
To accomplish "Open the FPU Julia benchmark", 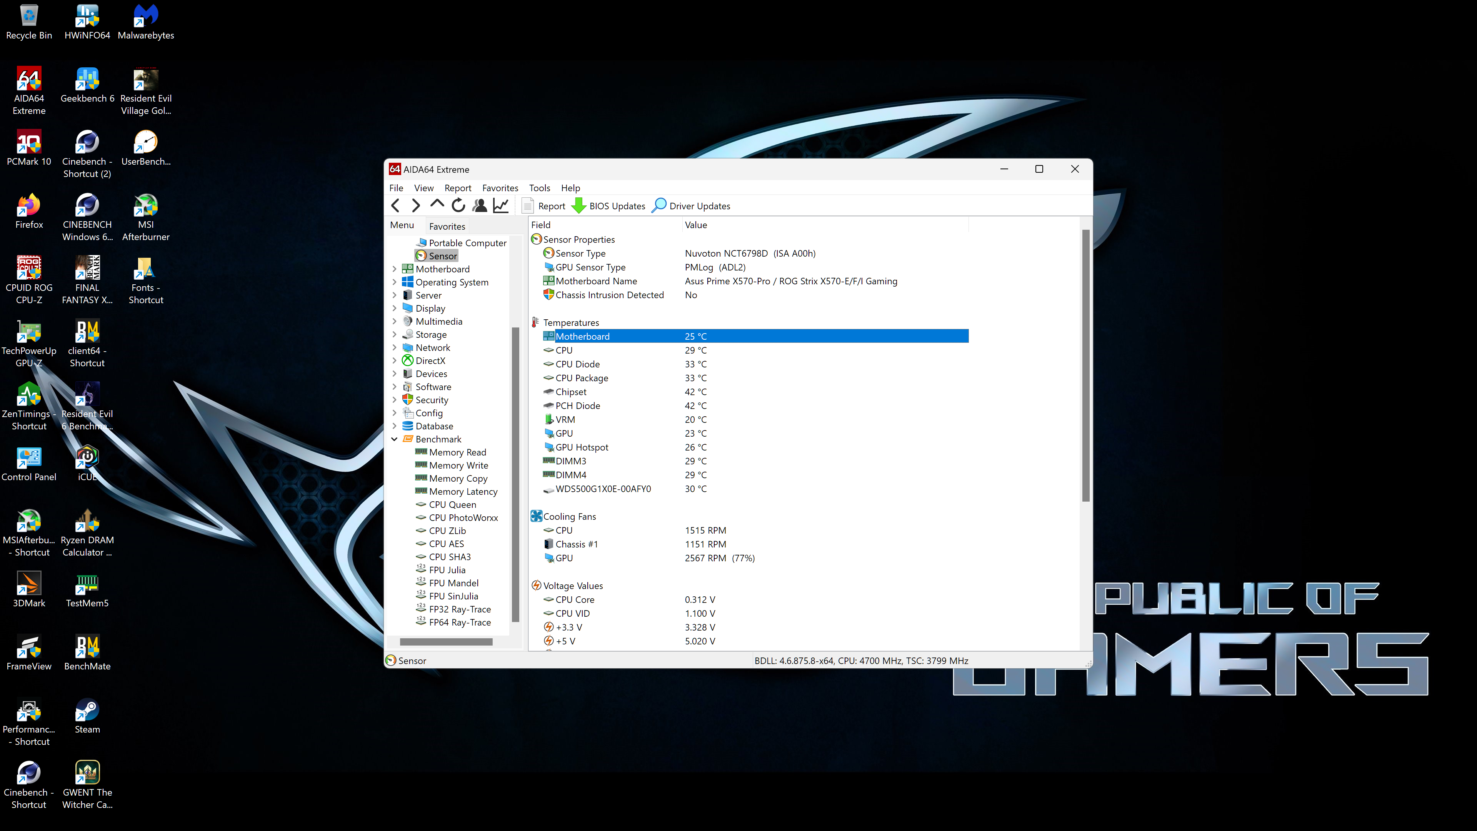I will tap(440, 570).
